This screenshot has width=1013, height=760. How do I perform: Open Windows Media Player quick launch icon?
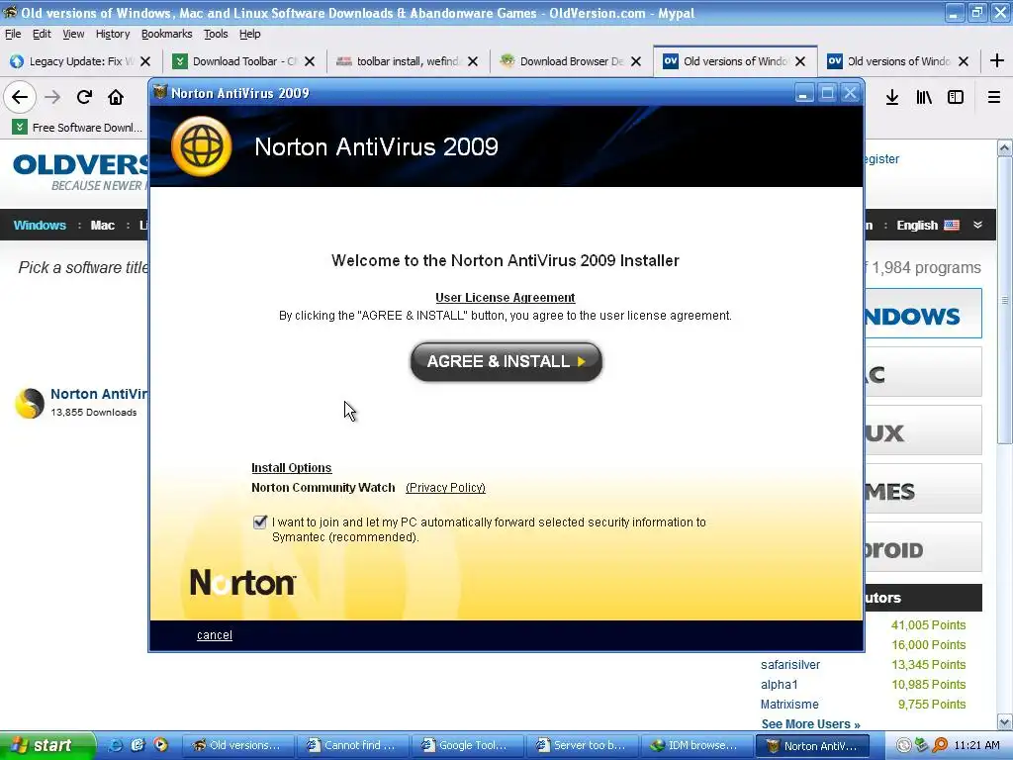click(160, 745)
